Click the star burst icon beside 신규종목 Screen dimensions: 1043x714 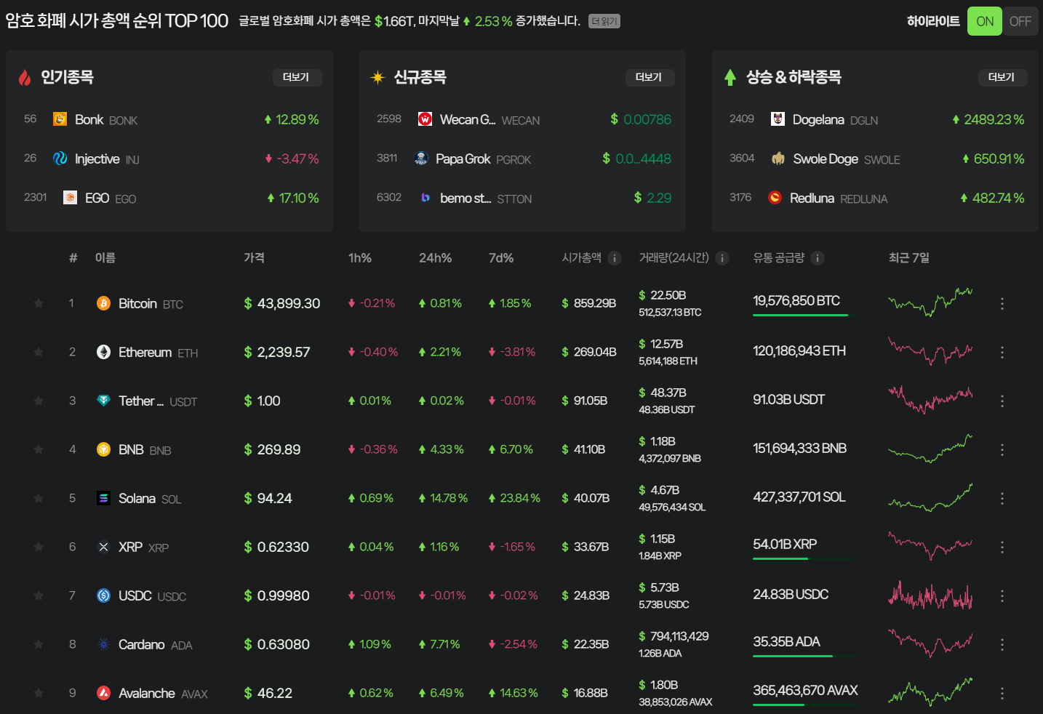pyautogui.click(x=377, y=77)
